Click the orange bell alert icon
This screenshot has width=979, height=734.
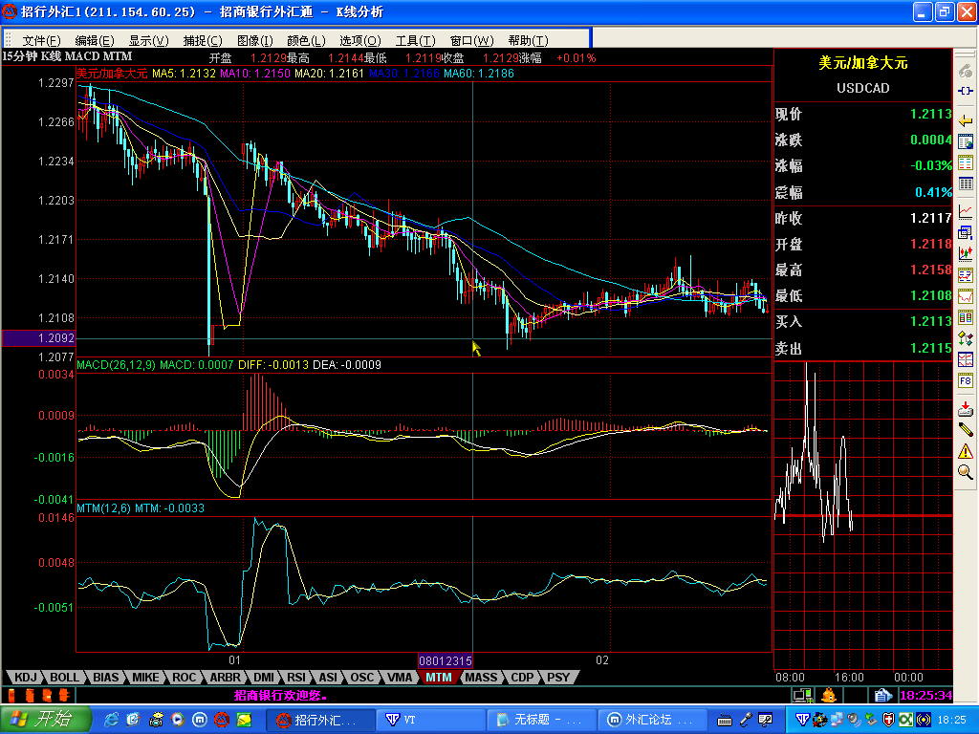829,695
